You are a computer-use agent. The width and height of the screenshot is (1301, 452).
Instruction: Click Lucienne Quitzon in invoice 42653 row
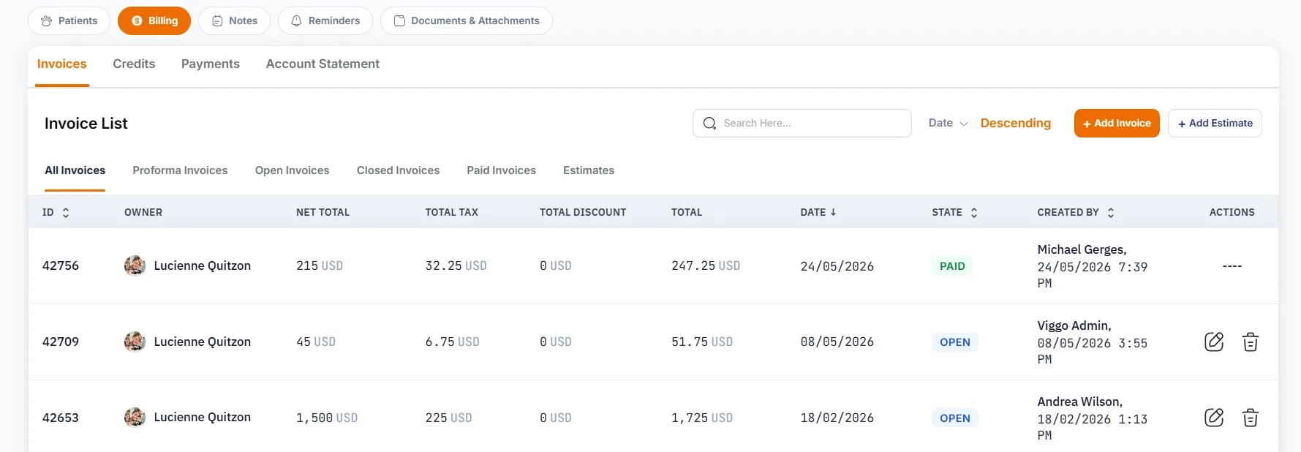click(202, 417)
